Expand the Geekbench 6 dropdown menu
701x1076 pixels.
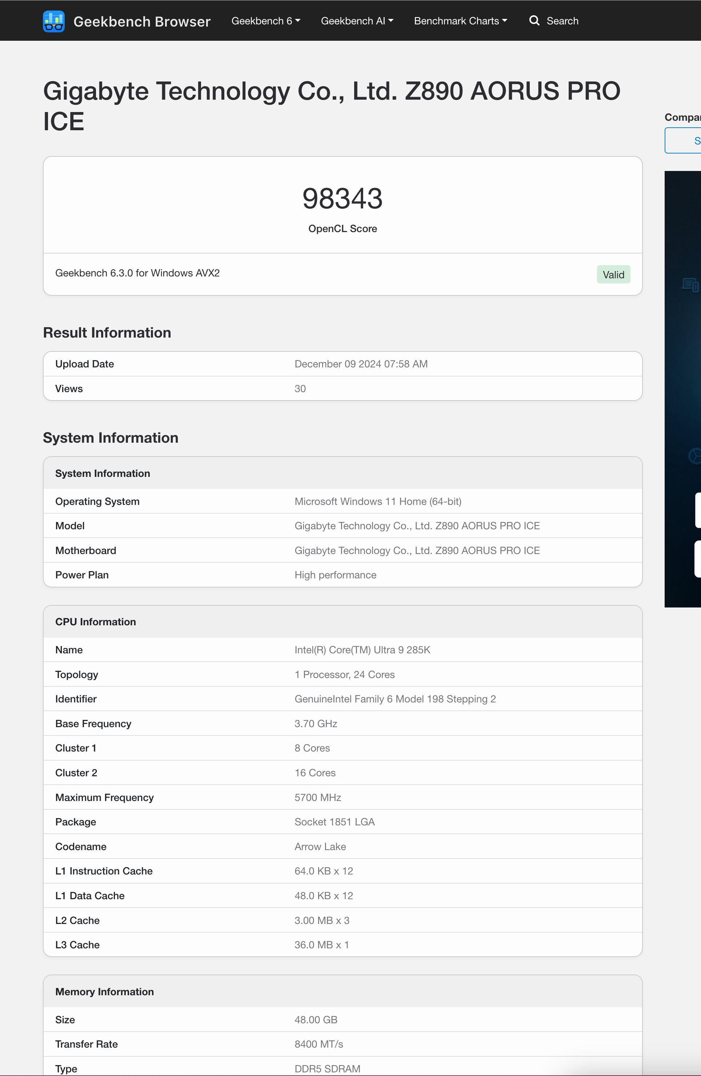(x=266, y=21)
